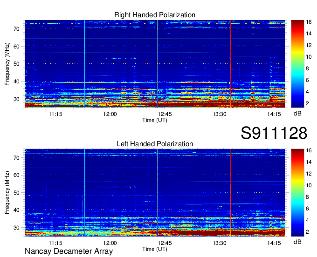Viewport: 317px width, 257px height.
Task: Click the 50 MHz tick label on top plot
Action: point(16,64)
